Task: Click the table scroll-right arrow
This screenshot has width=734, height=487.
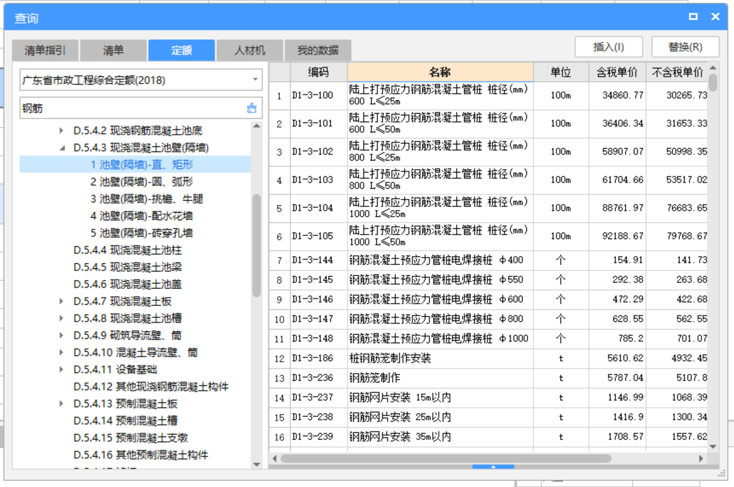Action: [x=701, y=458]
